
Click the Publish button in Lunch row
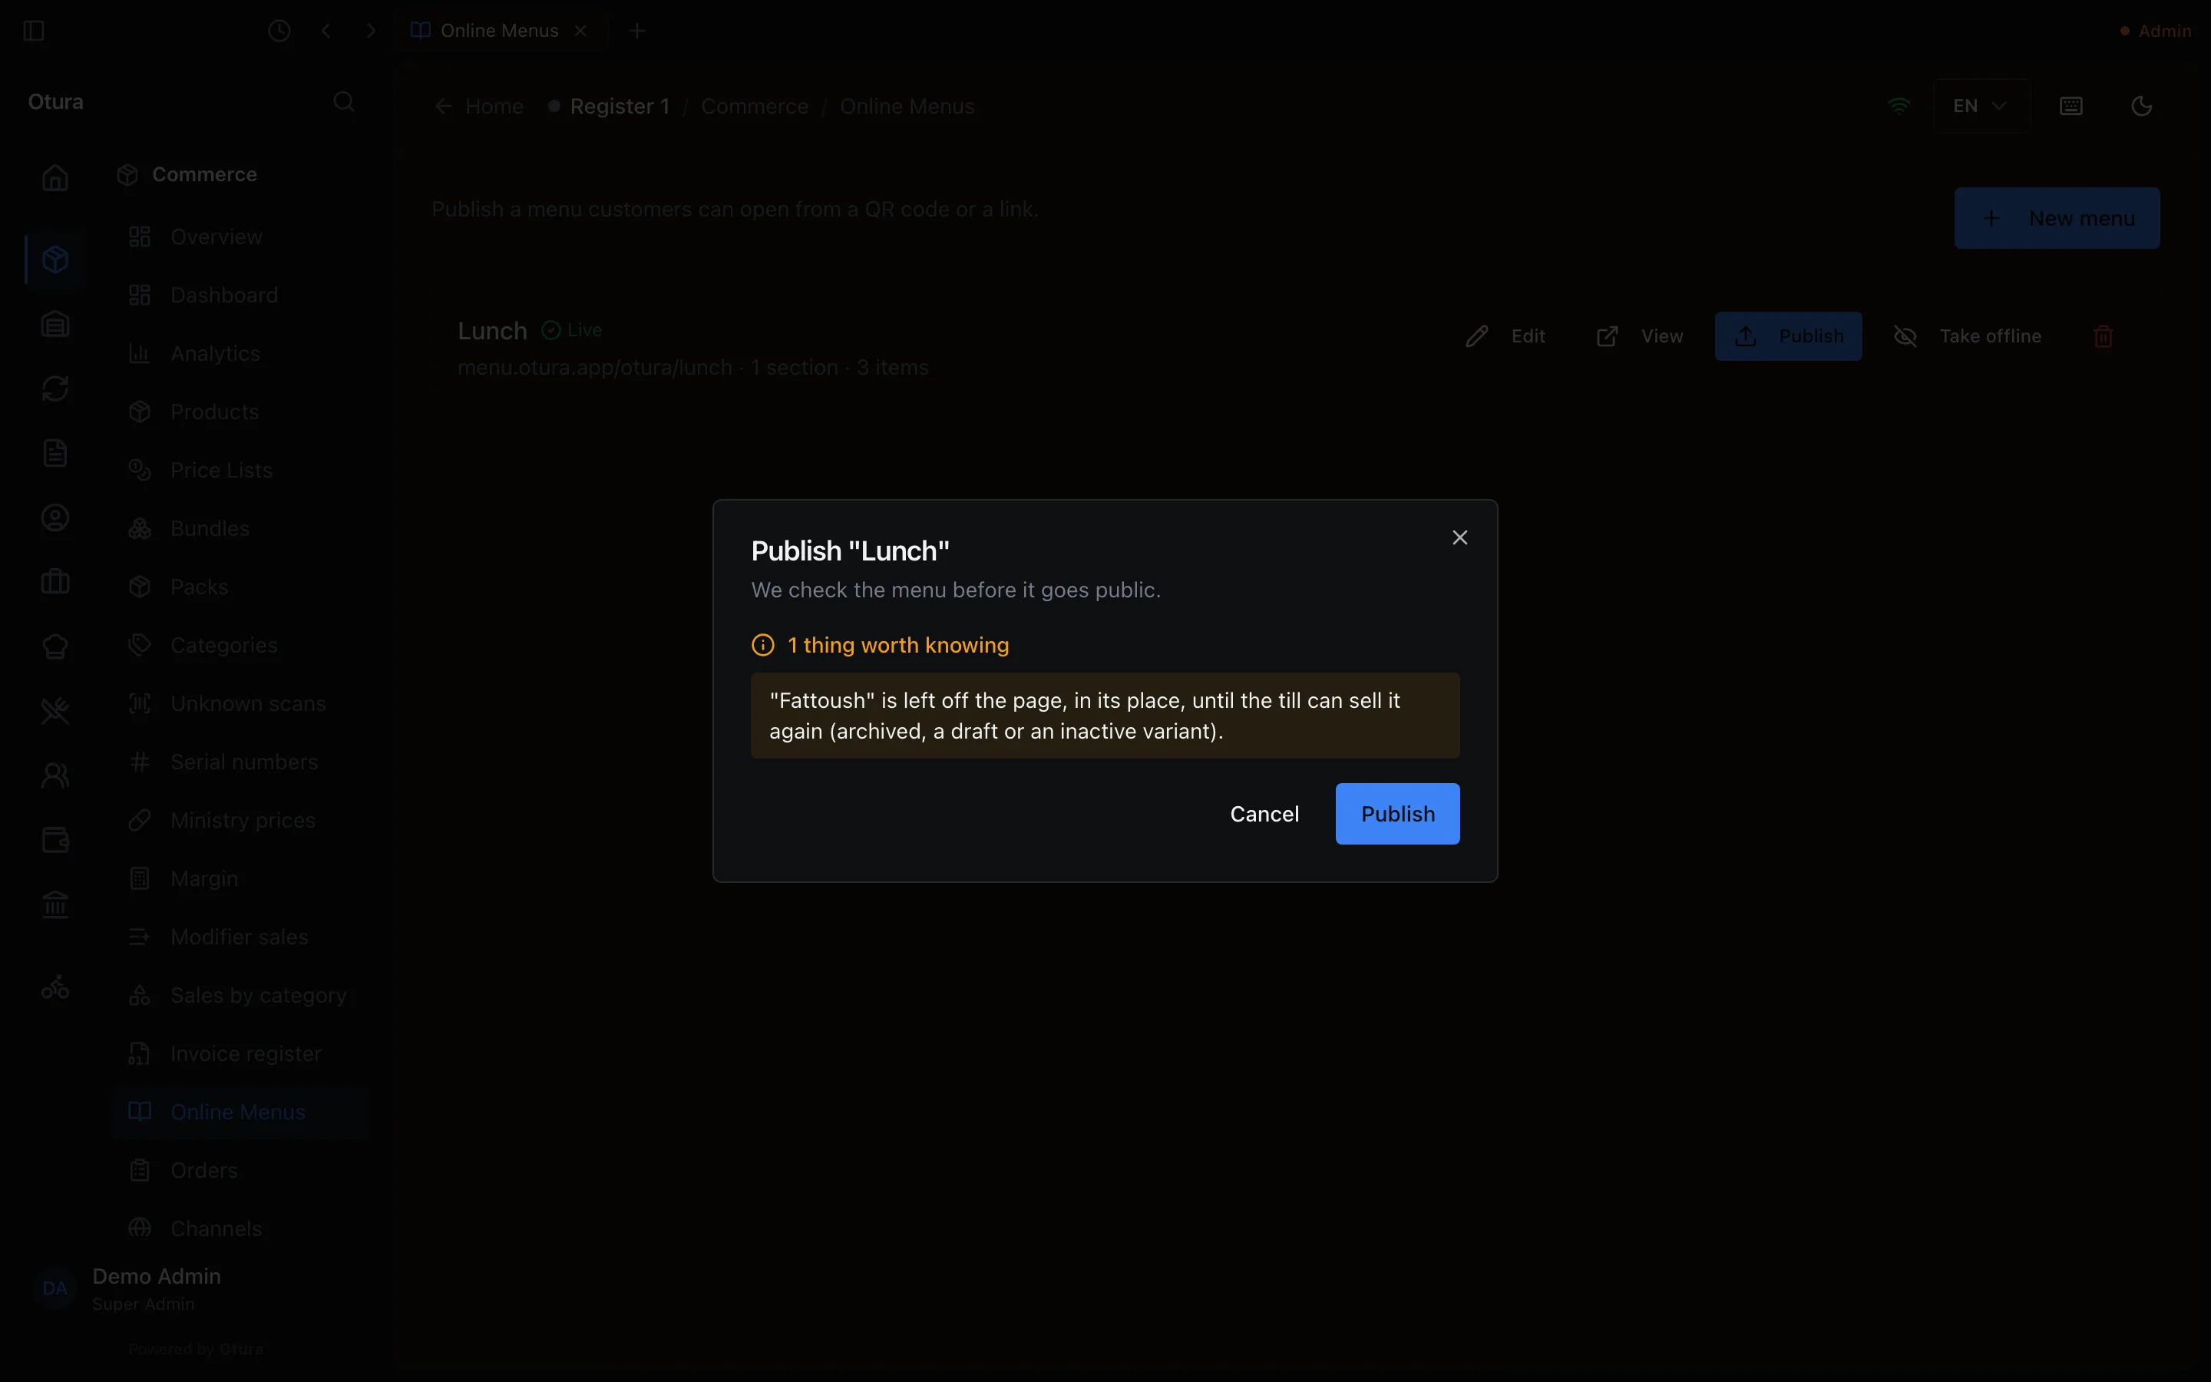click(1788, 336)
